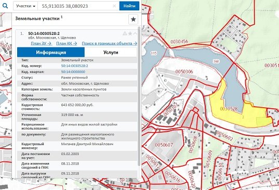Screen dimensions: 279x190
Task: Clear the coordinates with the X icon
Action: click(x=114, y=6)
